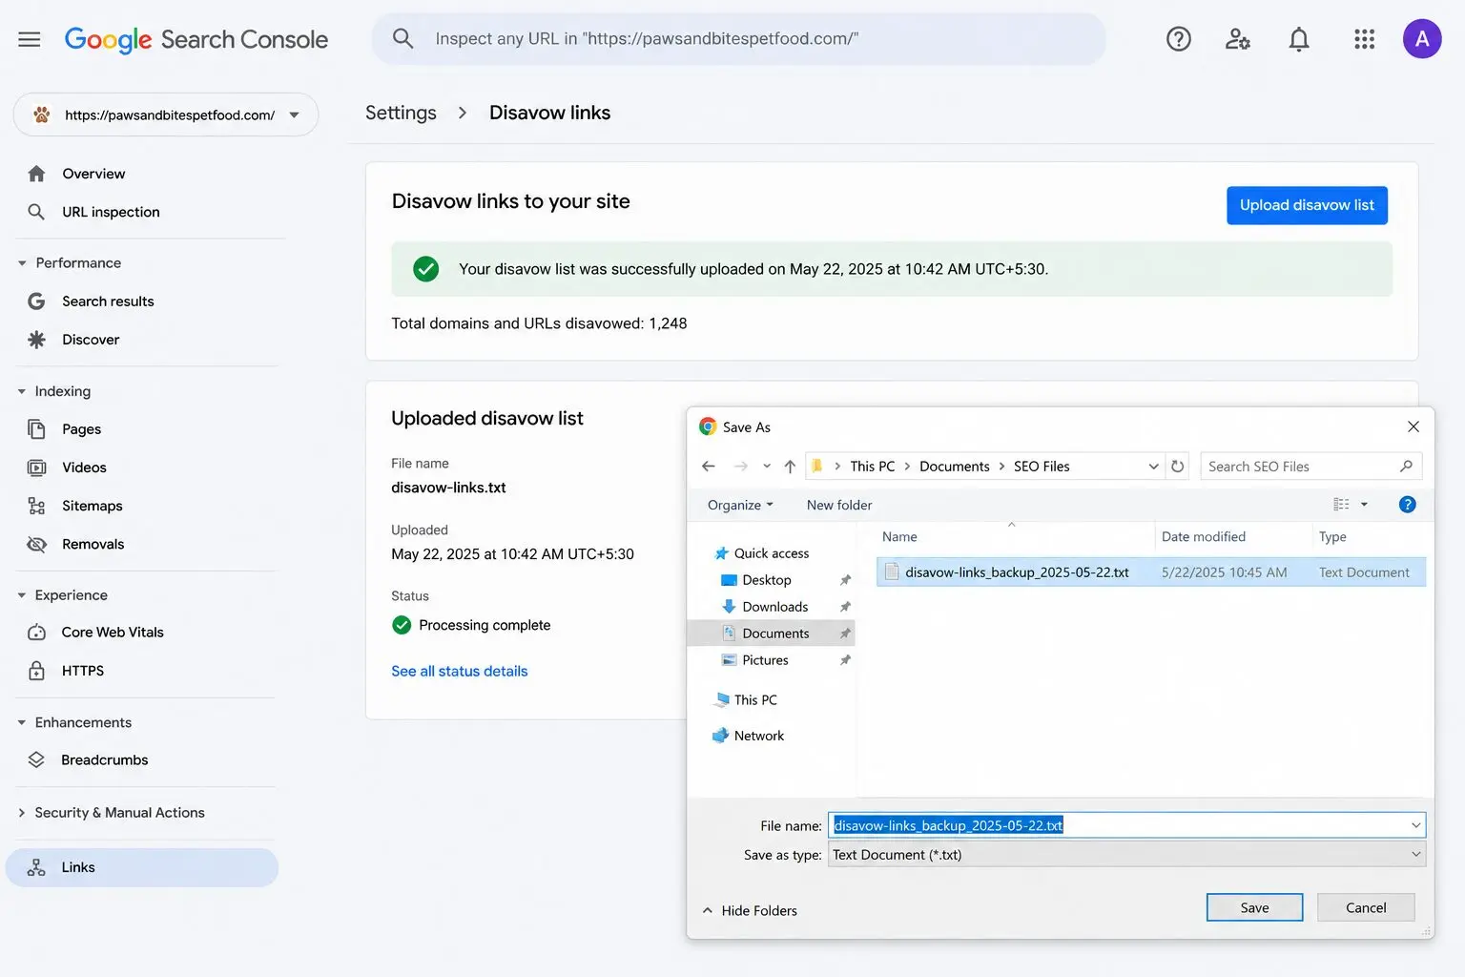1465x977 pixels.
Task: Click Hide Folders toggle
Action: [x=750, y=910]
